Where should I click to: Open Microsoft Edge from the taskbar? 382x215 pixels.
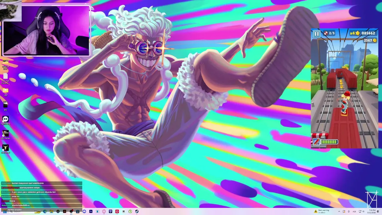(45, 211)
